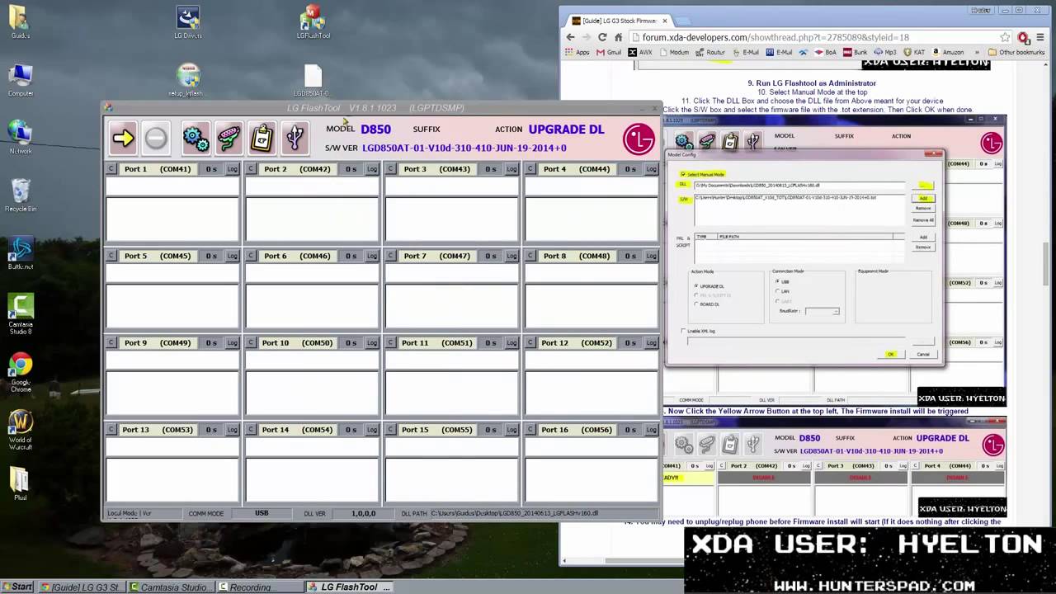Click the Port 3 (COM43) header label
The image size is (1056, 594).
[437, 169]
